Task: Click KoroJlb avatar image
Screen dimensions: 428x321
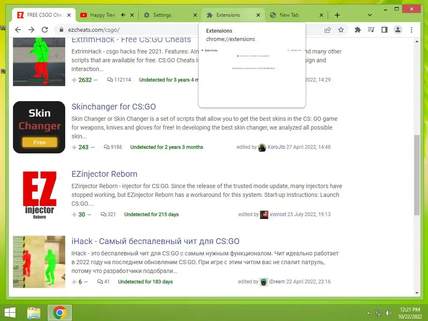Action: click(262, 148)
